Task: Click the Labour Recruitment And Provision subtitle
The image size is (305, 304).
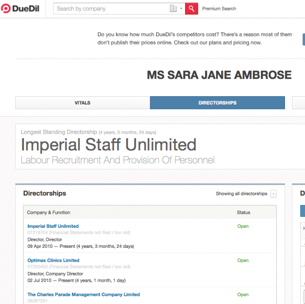Action: [x=118, y=160]
